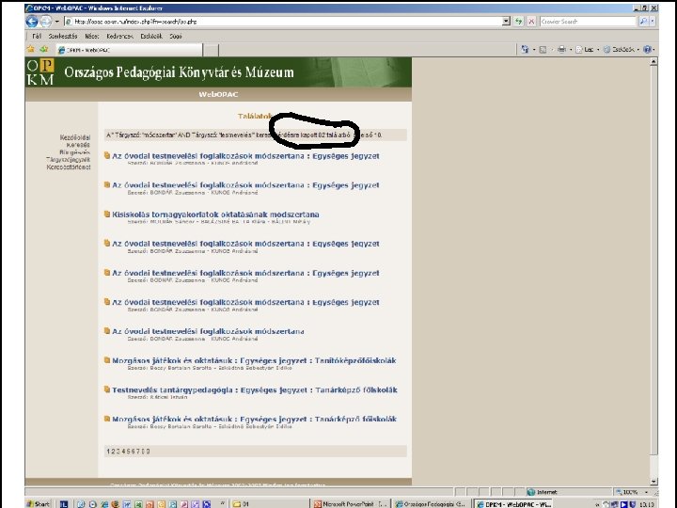Select OPKM - WebOPAC taskbar button
Screen dimensions: 677x508
(x=513, y=503)
